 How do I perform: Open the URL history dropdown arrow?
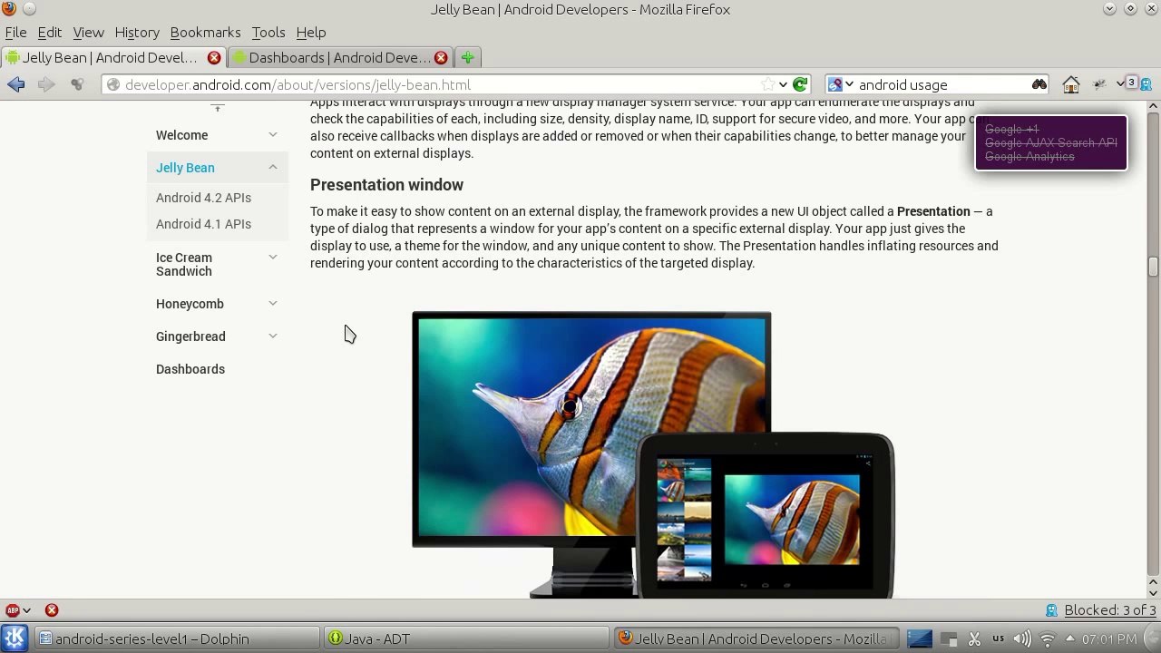[784, 84]
